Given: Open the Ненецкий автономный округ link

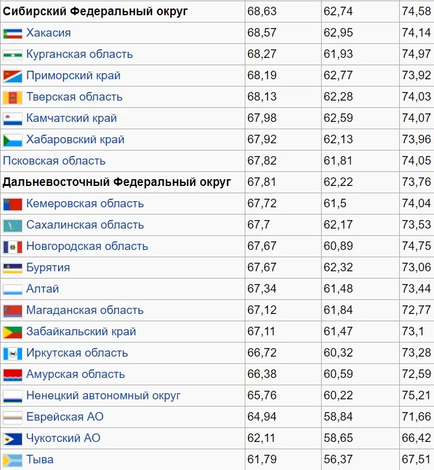Looking at the screenshot, I should coord(103,396).
